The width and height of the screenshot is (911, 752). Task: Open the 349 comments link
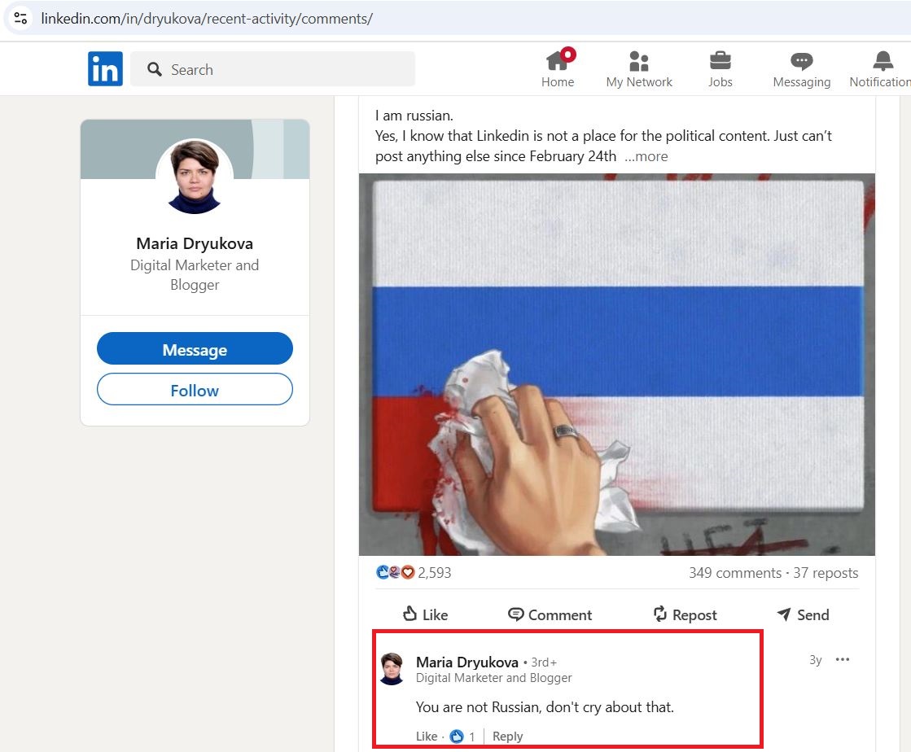click(x=735, y=573)
